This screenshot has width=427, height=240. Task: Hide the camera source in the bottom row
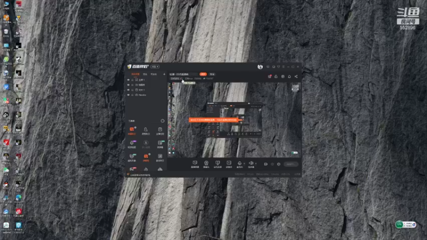[x=128, y=95]
